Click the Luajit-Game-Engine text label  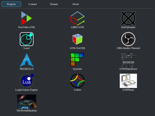(x=27, y=90)
